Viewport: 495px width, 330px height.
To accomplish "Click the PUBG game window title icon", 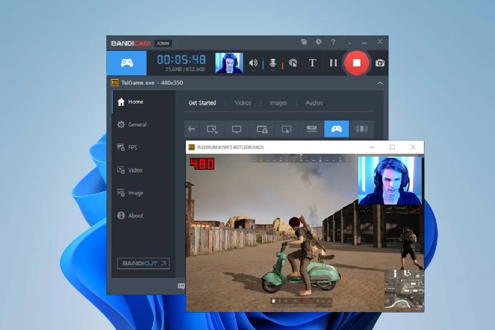I will tap(192, 147).
